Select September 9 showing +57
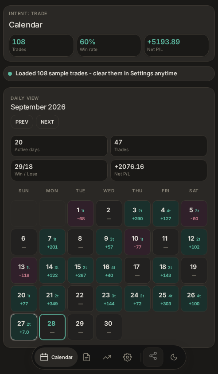This screenshot has width=218, height=374. [x=109, y=242]
